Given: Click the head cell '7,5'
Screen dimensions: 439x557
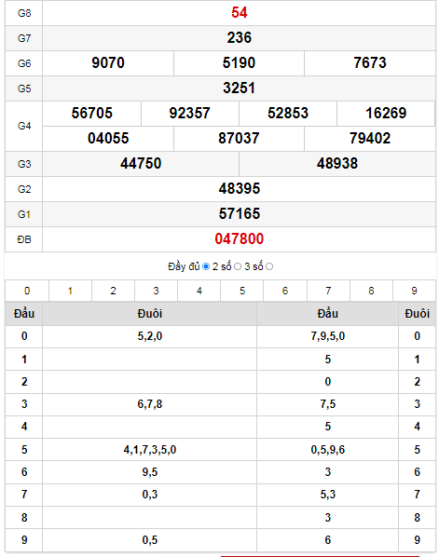Looking at the screenshot, I should pyautogui.click(x=328, y=404).
